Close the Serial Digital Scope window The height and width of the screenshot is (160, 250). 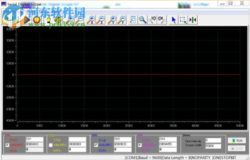coord(242,3)
